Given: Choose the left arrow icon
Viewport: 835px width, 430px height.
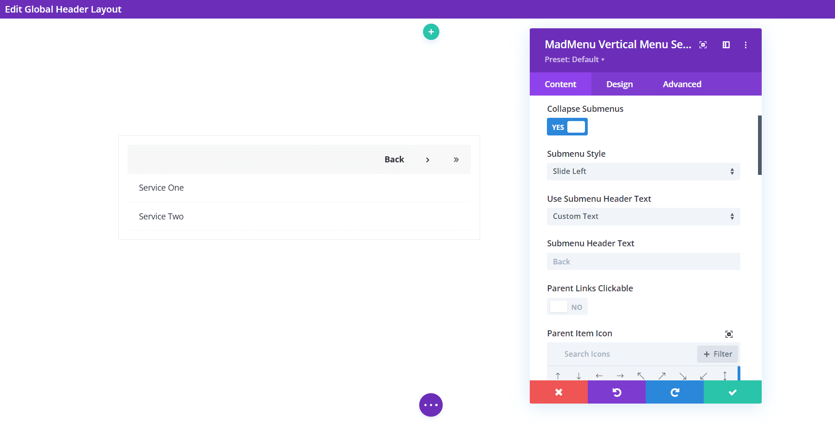Looking at the screenshot, I should pos(599,375).
